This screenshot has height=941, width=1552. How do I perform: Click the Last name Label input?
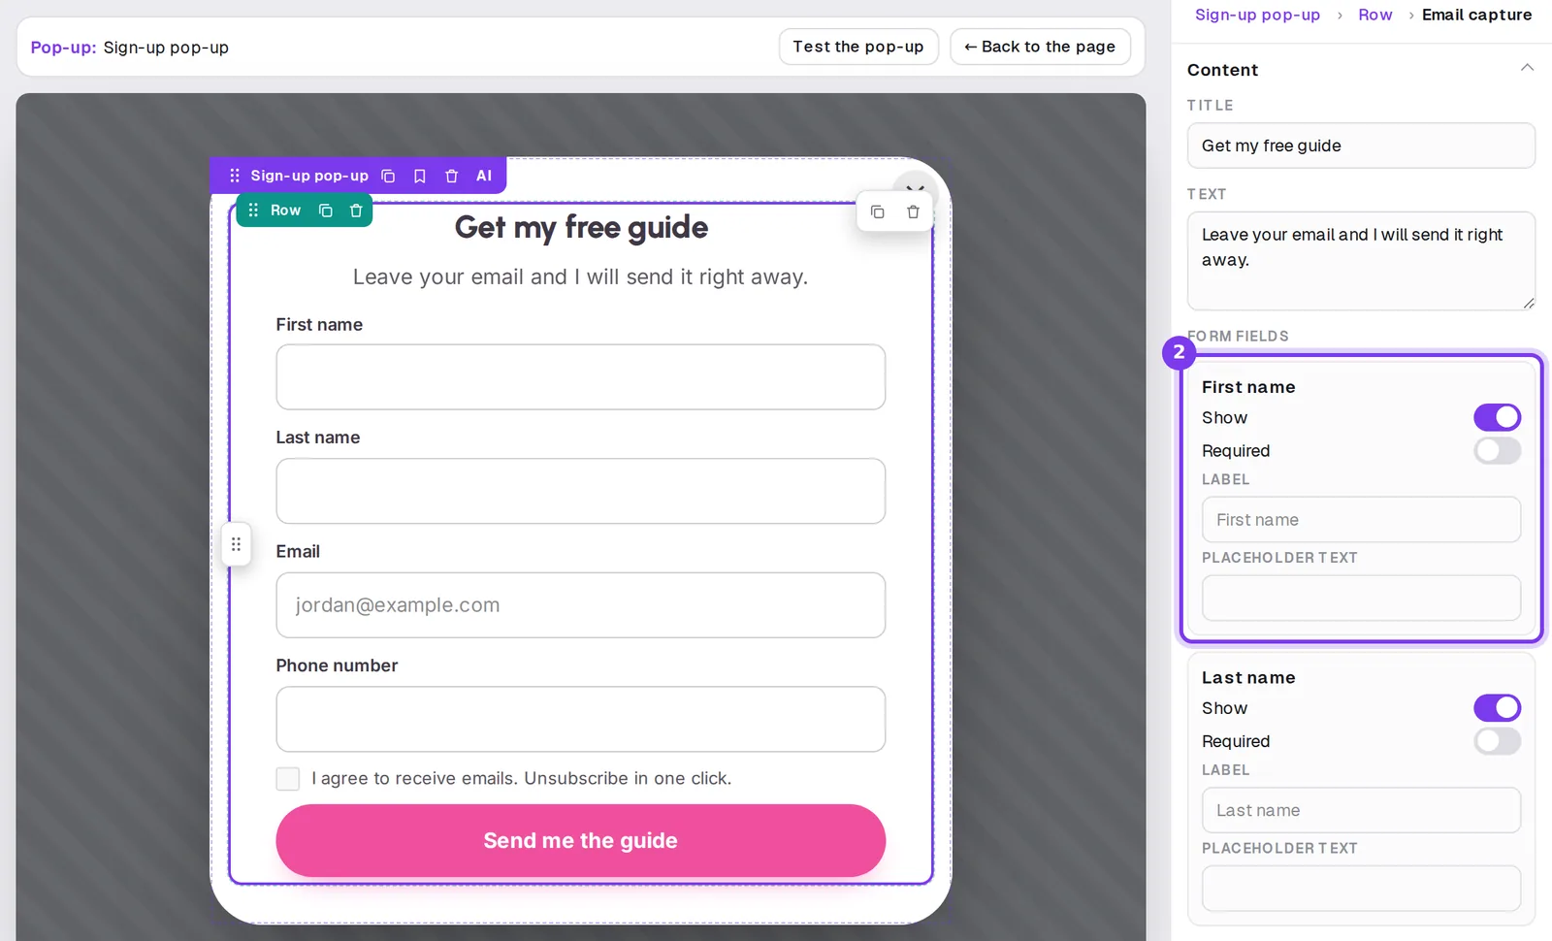(1361, 810)
